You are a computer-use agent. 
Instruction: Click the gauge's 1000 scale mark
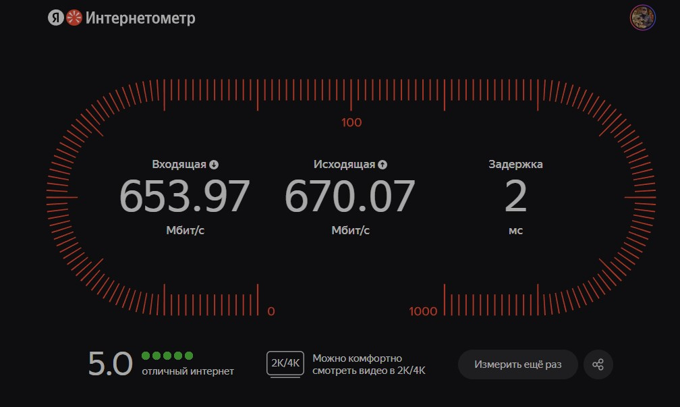pos(423,311)
